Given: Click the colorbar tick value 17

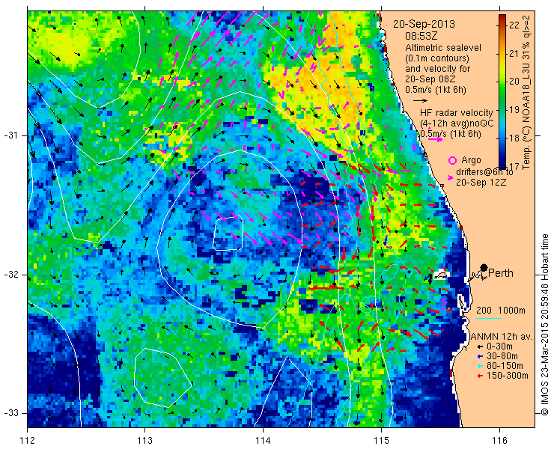Looking at the screenshot, I should tap(514, 166).
